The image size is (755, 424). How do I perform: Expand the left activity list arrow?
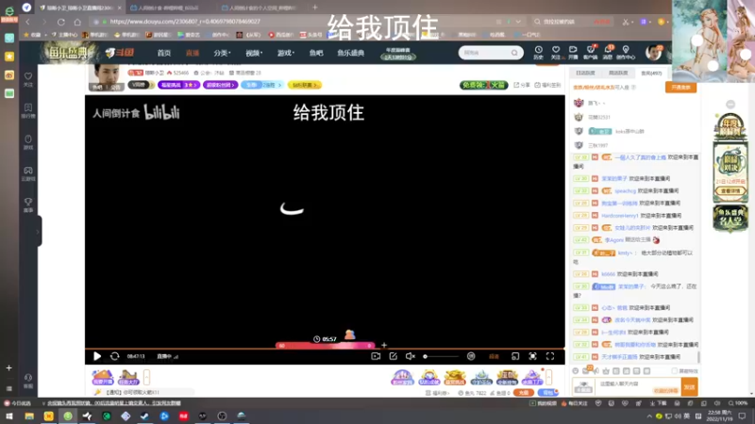(147, 377)
